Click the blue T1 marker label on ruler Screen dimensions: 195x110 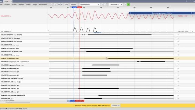[x=73, y=7]
